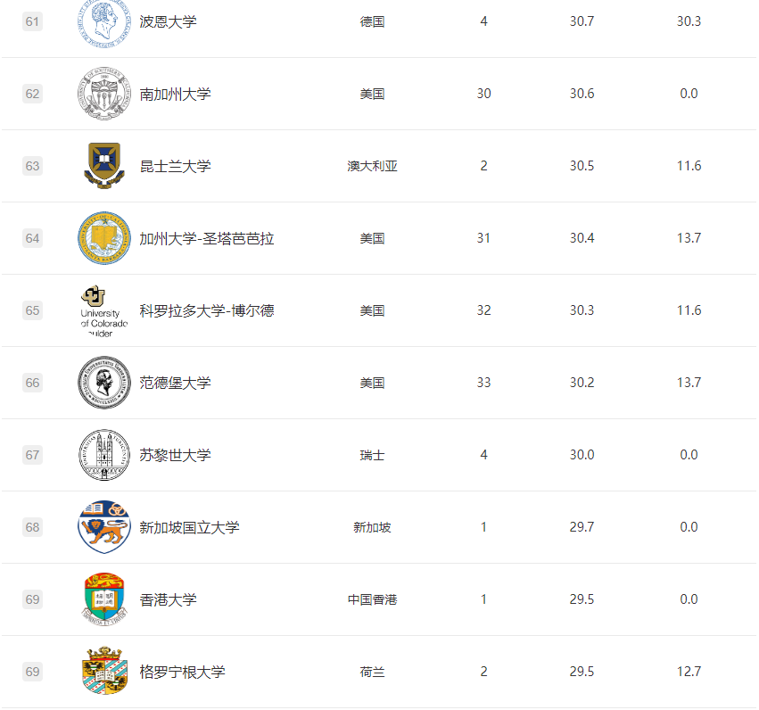This screenshot has height=710, width=759.
Task: Open the 新加坡国立大学 link
Action: [x=189, y=527]
